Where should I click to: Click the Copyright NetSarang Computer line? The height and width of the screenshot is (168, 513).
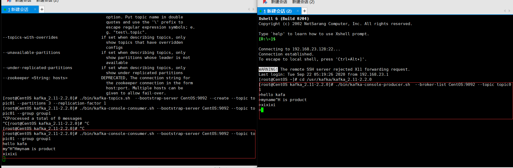coord(335,24)
